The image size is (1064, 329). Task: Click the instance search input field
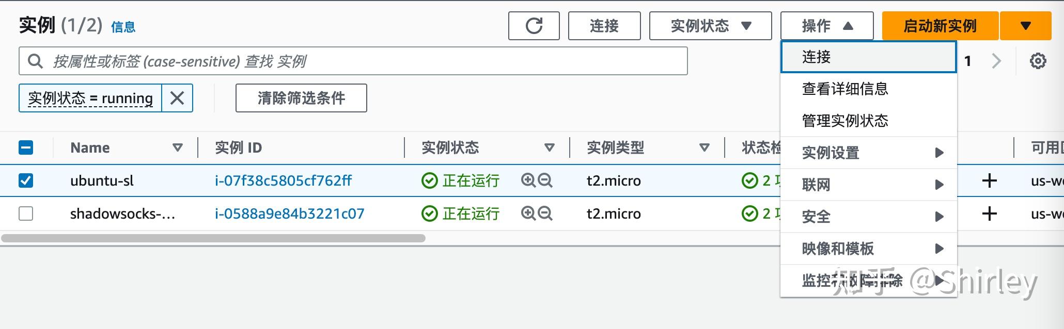(353, 61)
